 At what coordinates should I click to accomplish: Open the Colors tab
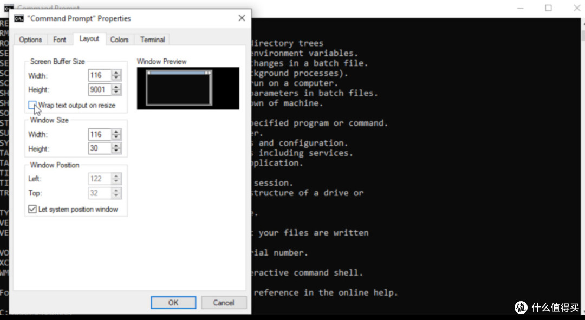[x=119, y=40]
